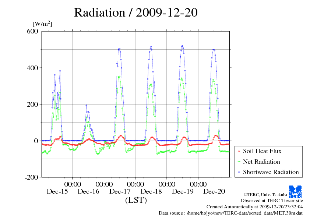Image resolution: width=310 pixels, height=219 pixels.
Task: Click the Dec-17 net radiation green peak
Action: [x=119, y=77]
